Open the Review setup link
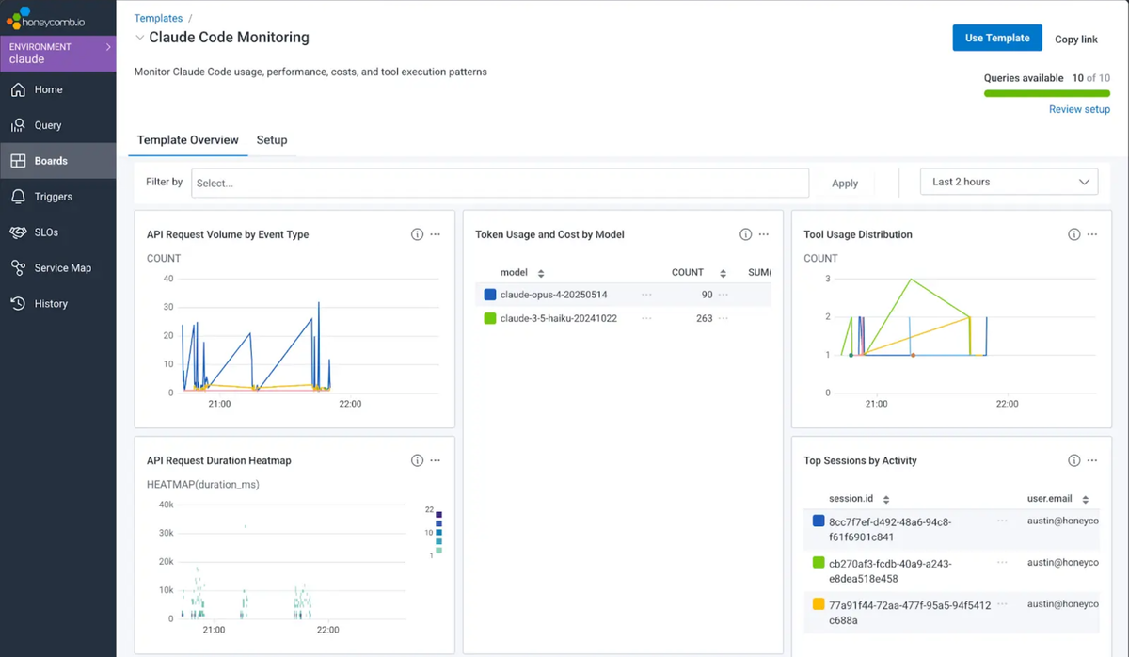Screen dimensions: 1129x657 [1079, 109]
